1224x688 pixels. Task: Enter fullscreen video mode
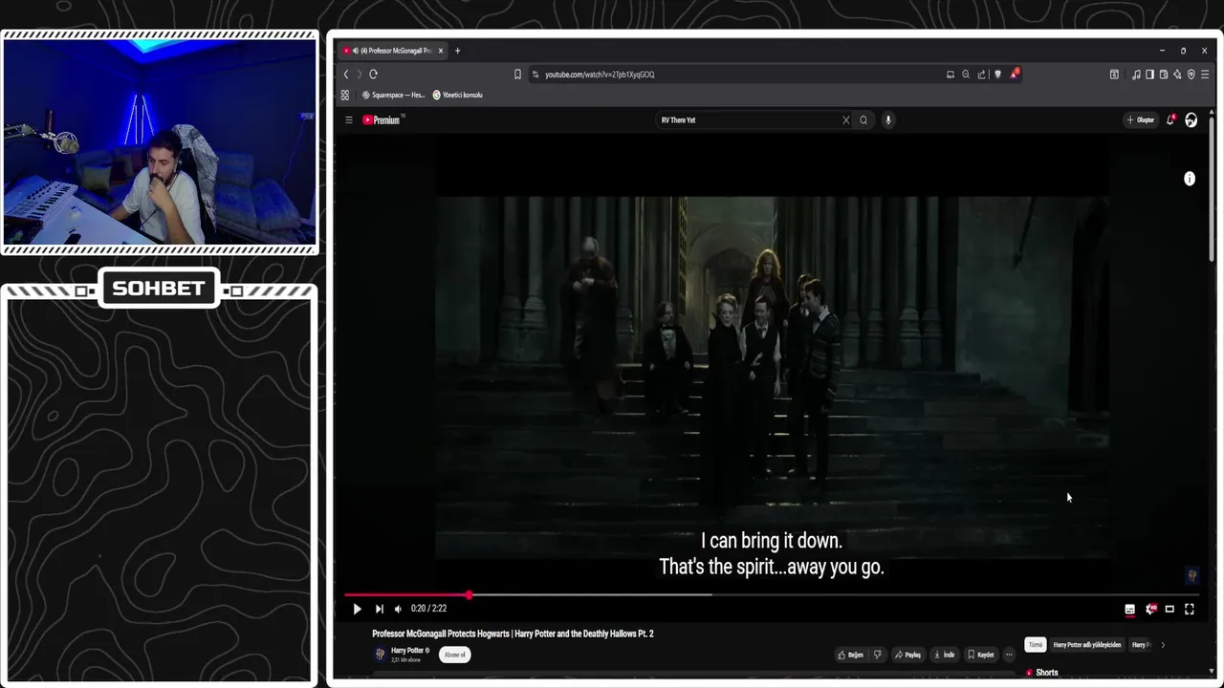tap(1190, 609)
